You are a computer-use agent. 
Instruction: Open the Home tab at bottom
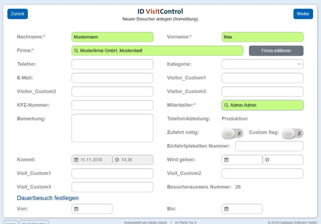[x=11, y=223]
